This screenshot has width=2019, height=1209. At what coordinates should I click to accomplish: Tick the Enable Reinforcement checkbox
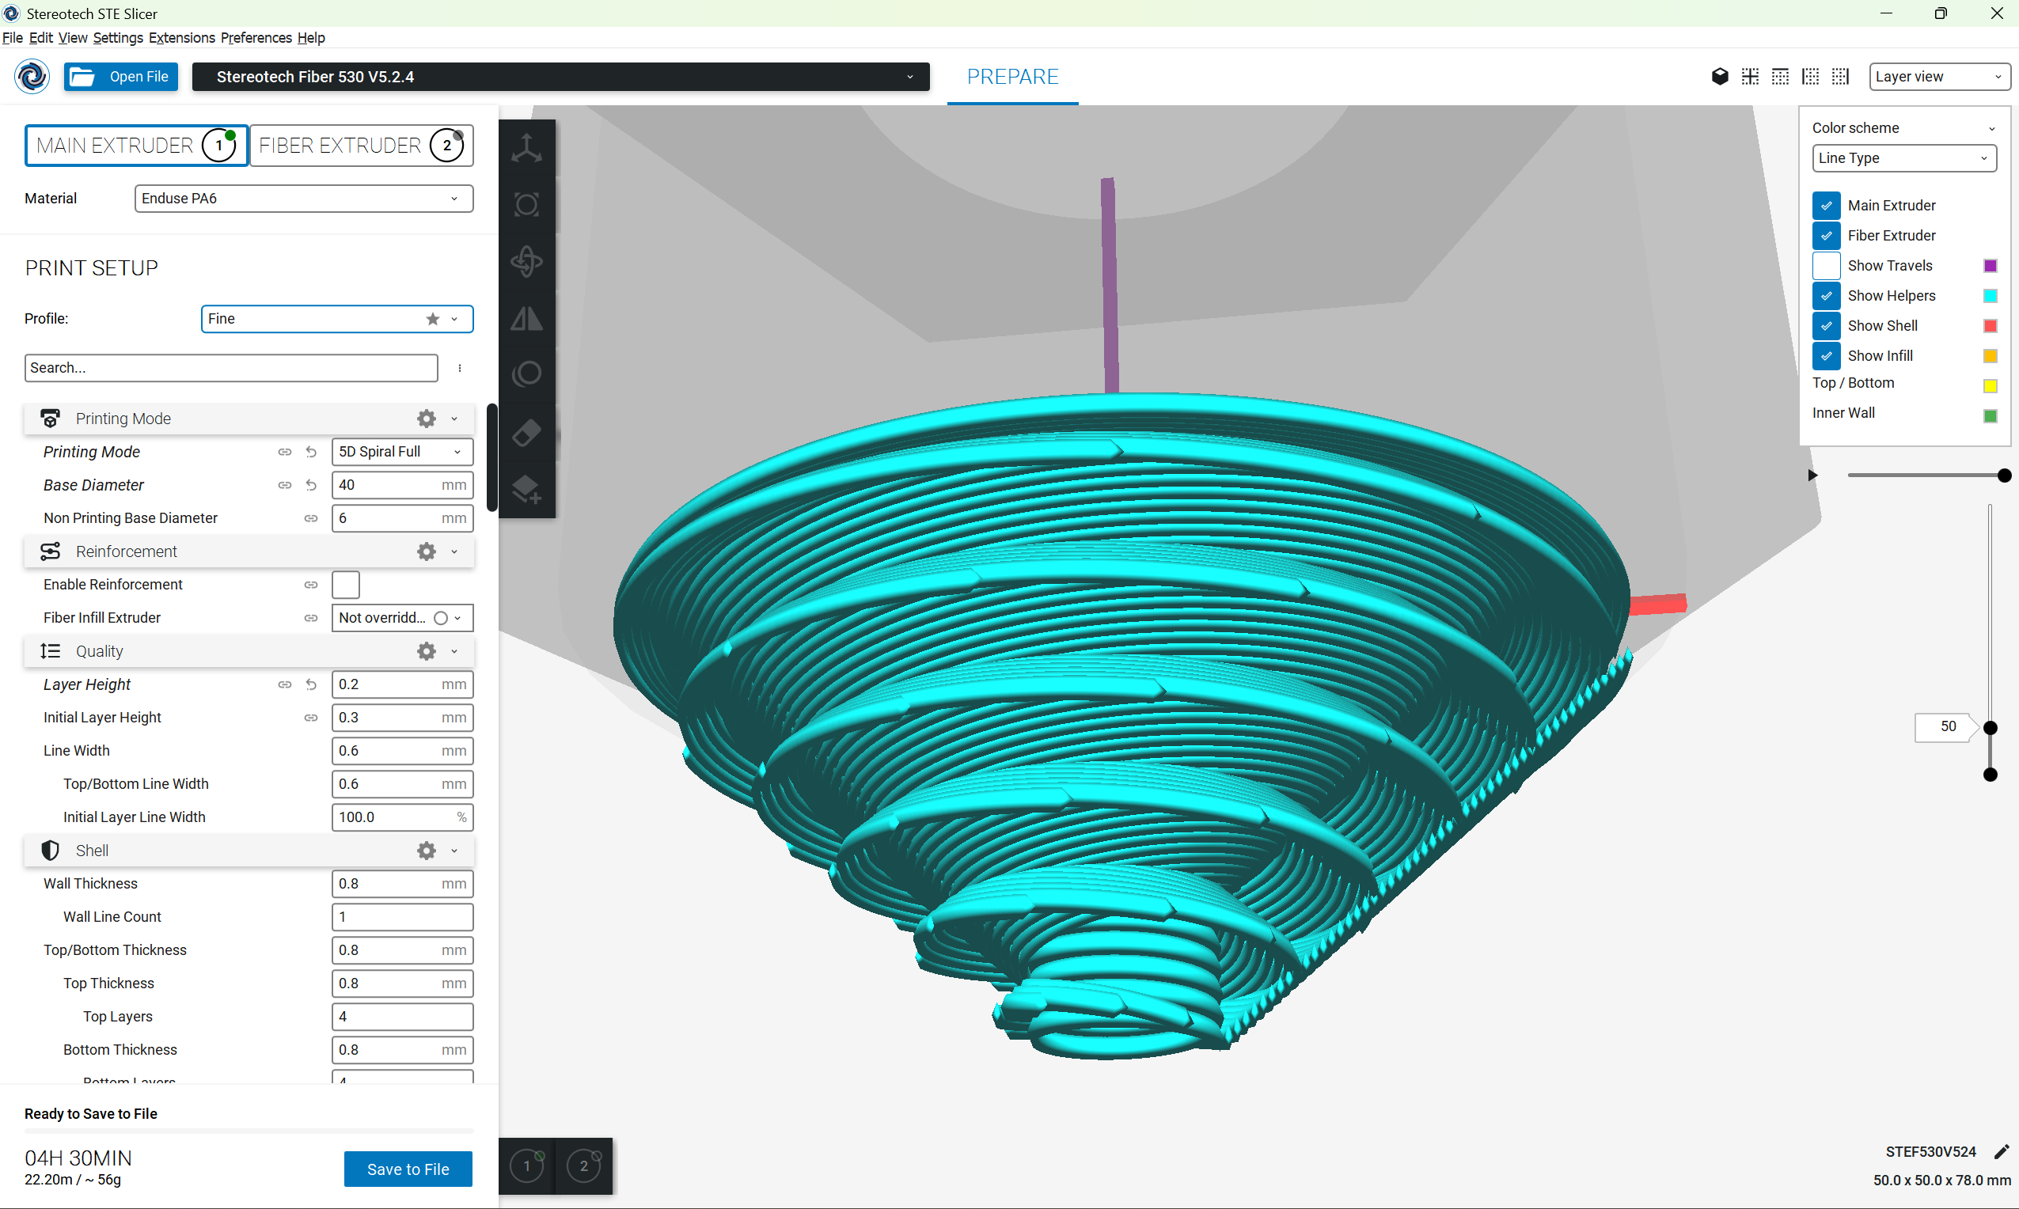[x=345, y=584]
